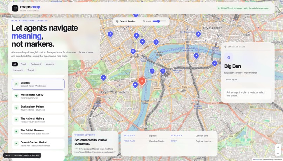283x161 pixels.
Task: Click the Waterloo Station entry in activity log
Action: point(157,141)
